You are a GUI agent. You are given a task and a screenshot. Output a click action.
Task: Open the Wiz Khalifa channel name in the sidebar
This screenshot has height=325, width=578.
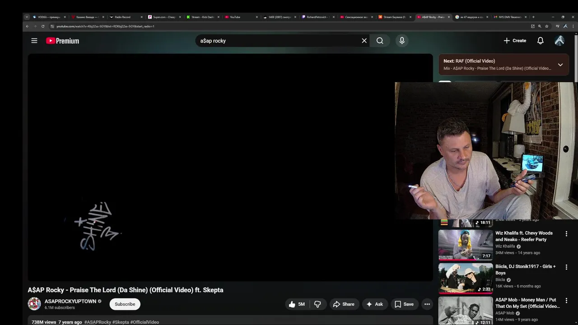505,246
